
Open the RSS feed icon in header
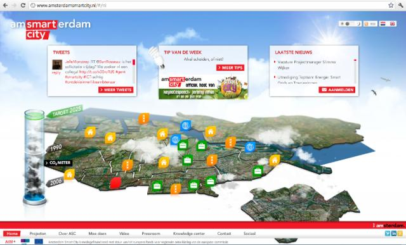tap(366, 24)
